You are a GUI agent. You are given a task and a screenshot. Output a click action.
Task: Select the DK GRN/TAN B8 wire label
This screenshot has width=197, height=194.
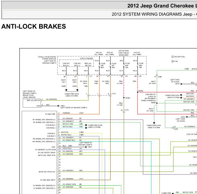point(72,187)
